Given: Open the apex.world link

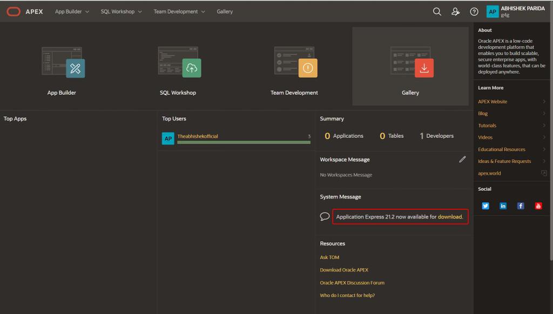Looking at the screenshot, I should click(489, 173).
